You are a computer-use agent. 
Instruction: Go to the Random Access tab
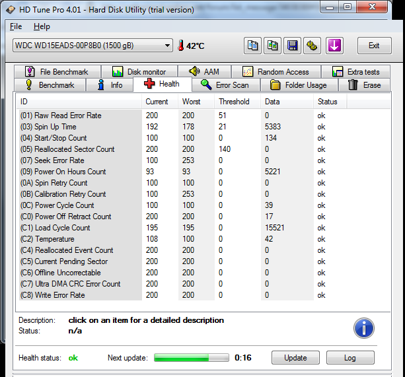276,72
